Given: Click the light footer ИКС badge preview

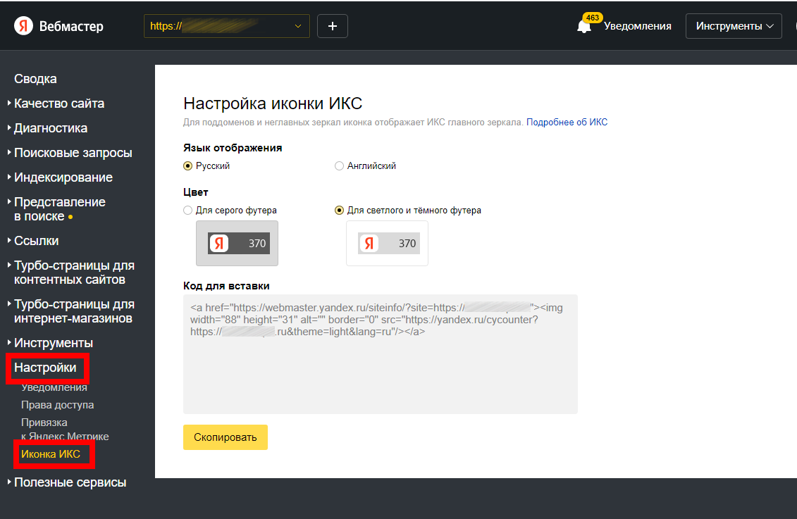Looking at the screenshot, I should [387, 244].
